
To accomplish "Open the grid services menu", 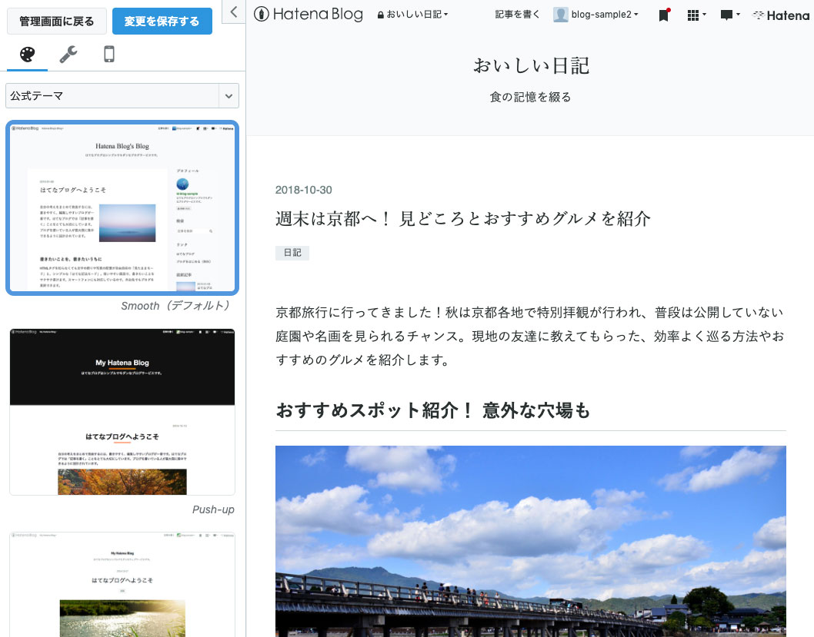I will [x=696, y=15].
